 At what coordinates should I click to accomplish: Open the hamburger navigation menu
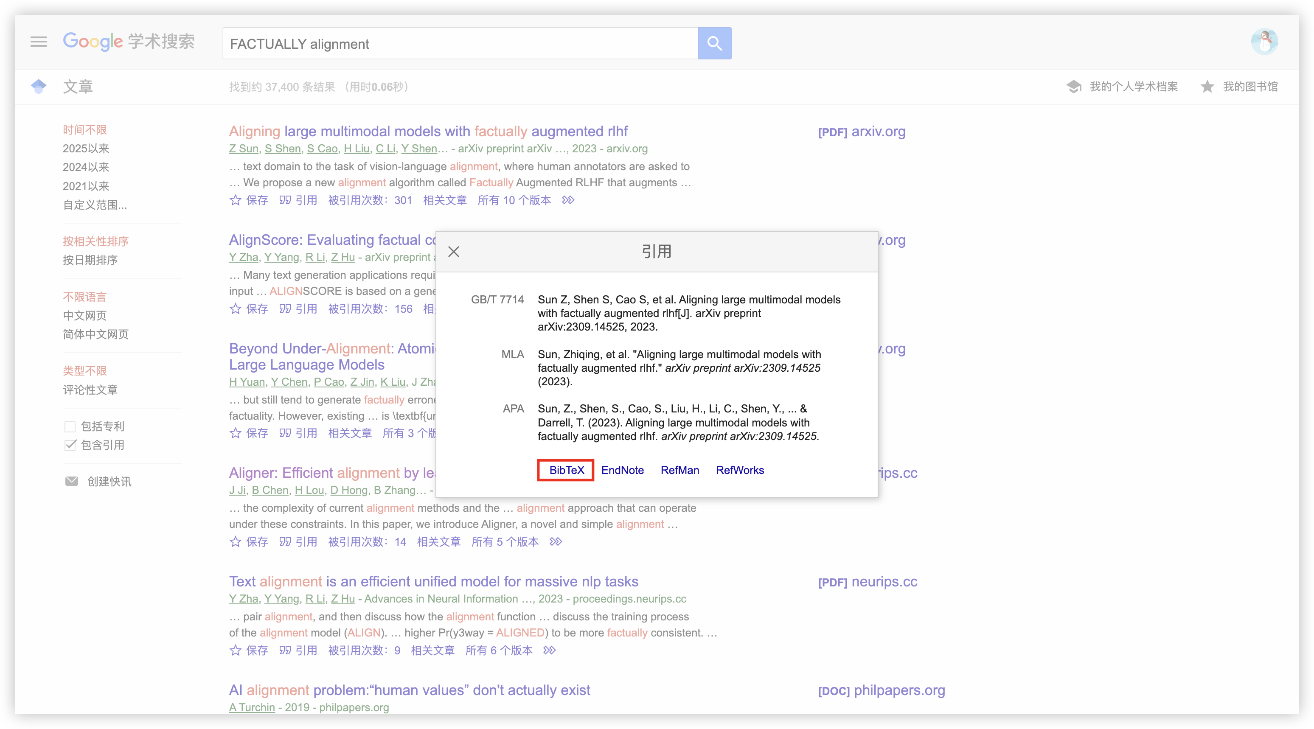(38, 42)
